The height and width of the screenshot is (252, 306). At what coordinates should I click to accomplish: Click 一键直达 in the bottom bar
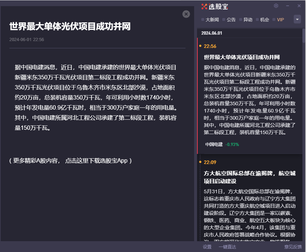coord(227,247)
